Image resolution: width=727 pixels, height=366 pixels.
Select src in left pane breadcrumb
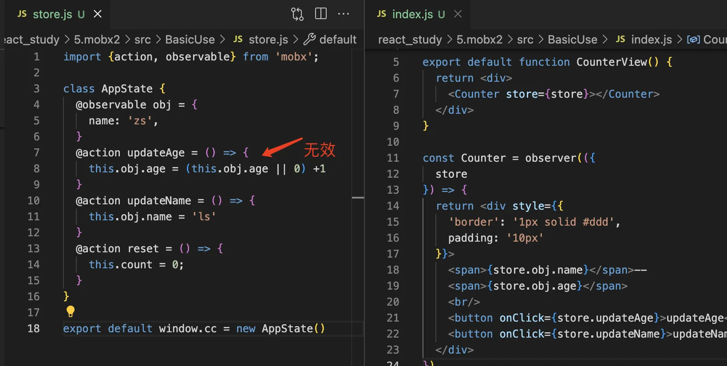142,40
